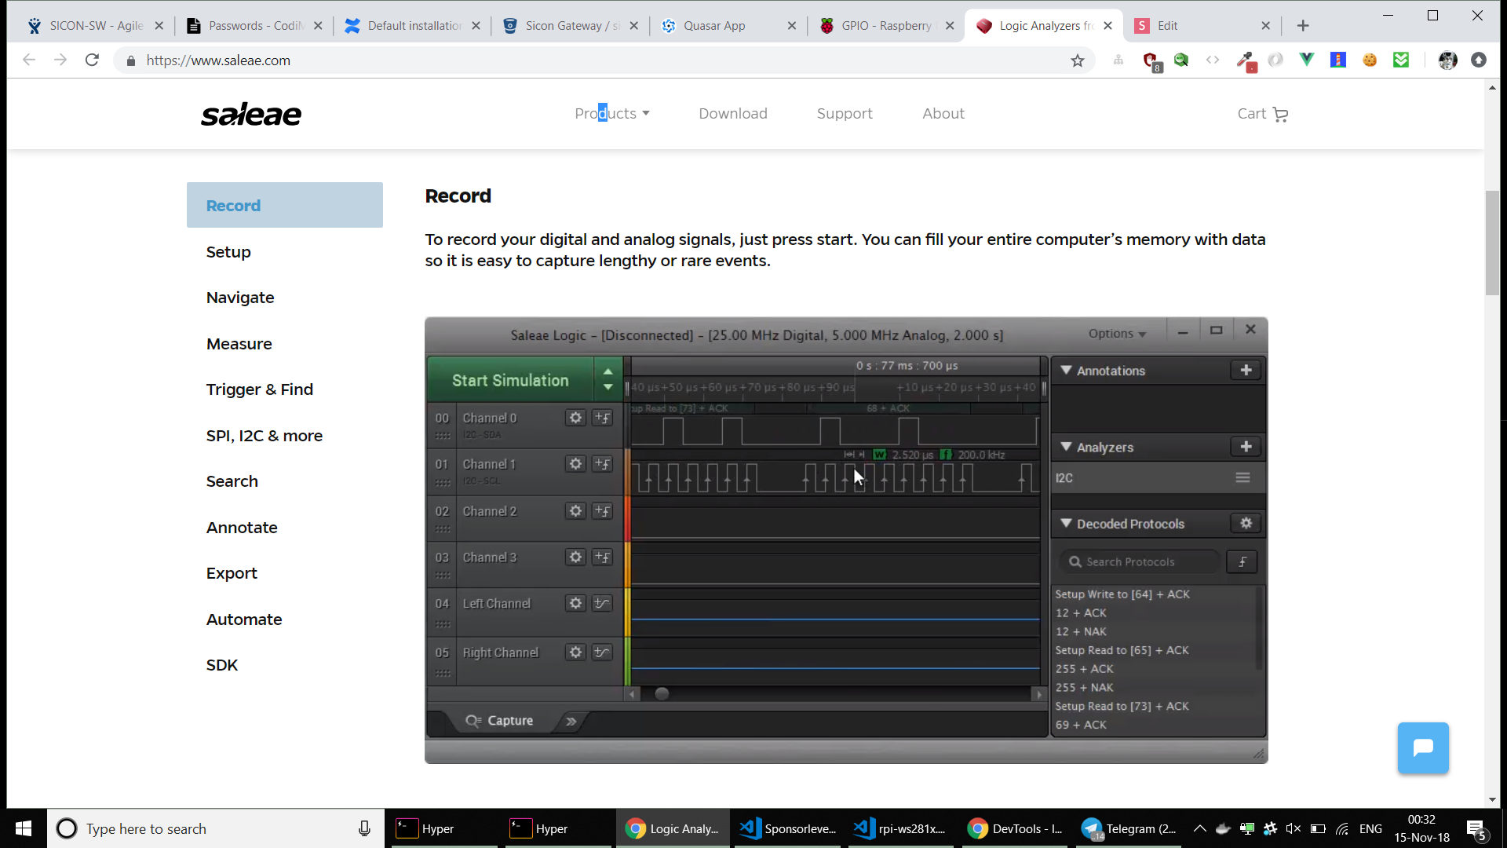1507x848 pixels.
Task: Toggle Left Channel trigger icon
Action: (602, 604)
